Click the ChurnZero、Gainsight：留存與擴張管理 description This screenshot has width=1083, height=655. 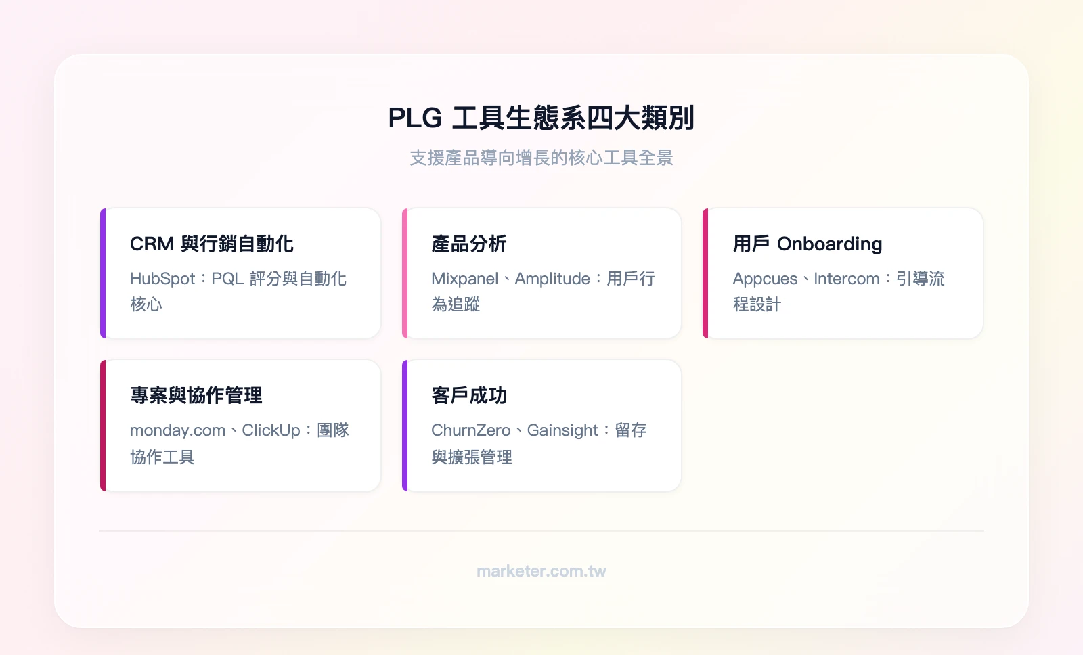539,444
